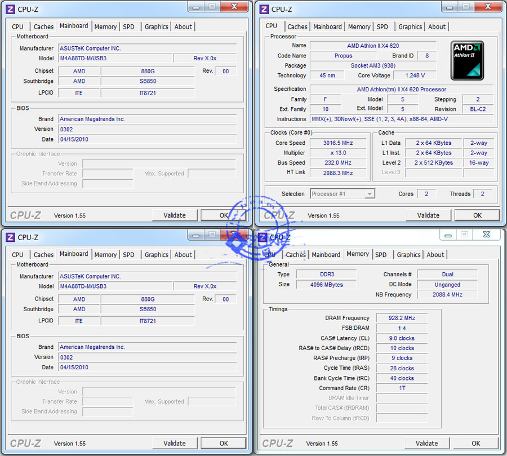This screenshot has width=507, height=456.
Task: Click Validate in top-left Mainboard window
Action: [175, 215]
